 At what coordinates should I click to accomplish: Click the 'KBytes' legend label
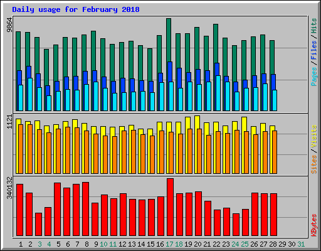pyautogui.click(x=314, y=225)
